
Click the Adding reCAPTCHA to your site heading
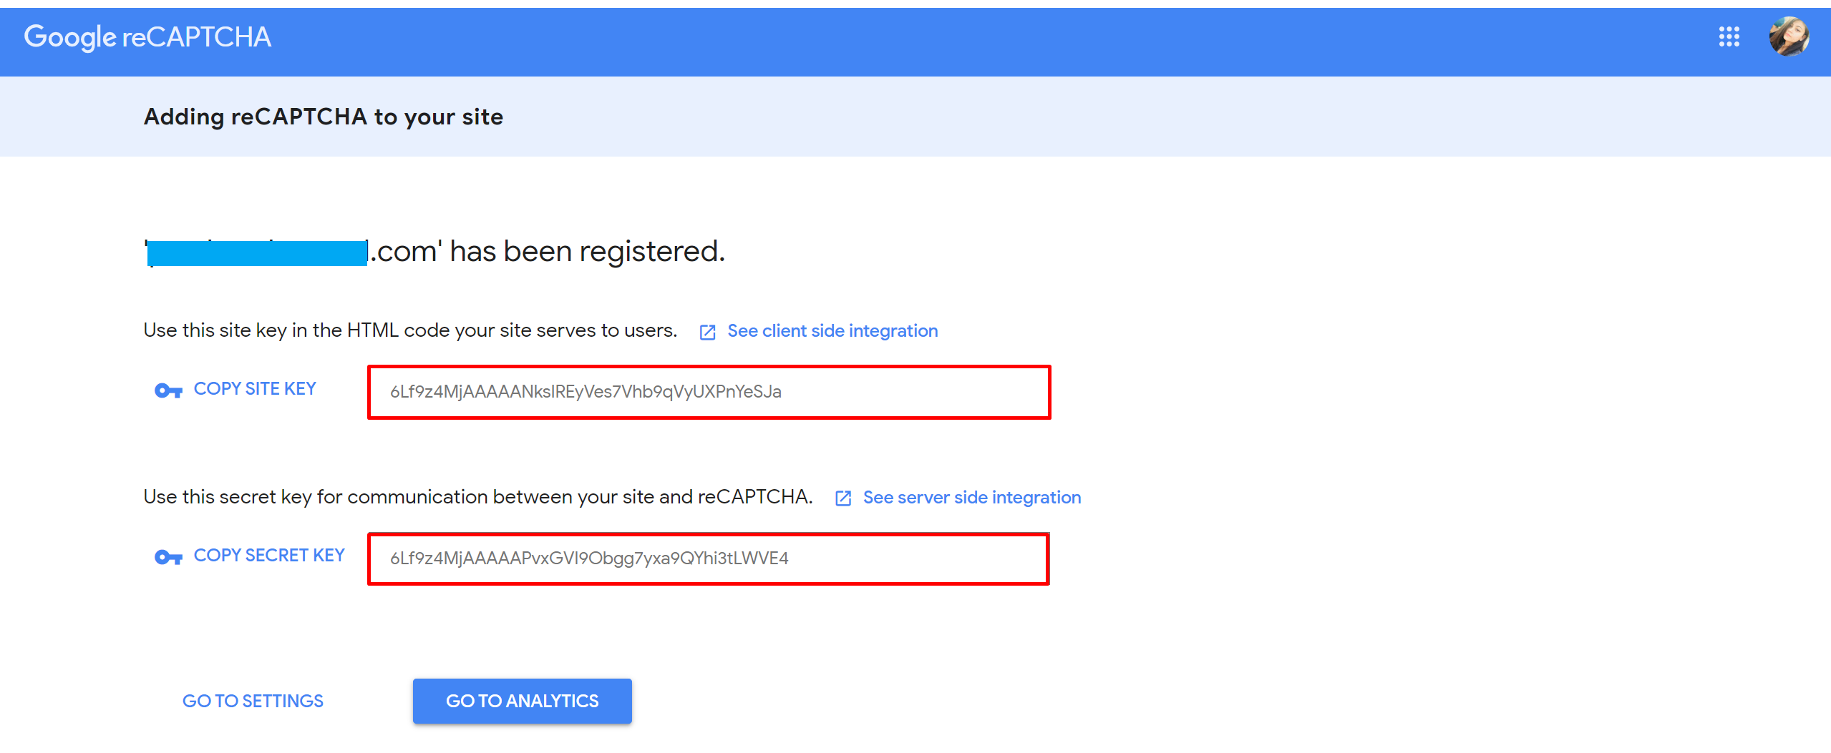coord(323,117)
